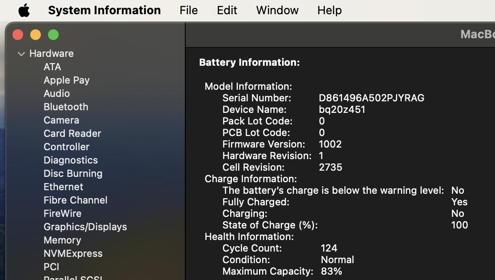Click the Charging label
This screenshot has width=495, height=280.
click(245, 214)
